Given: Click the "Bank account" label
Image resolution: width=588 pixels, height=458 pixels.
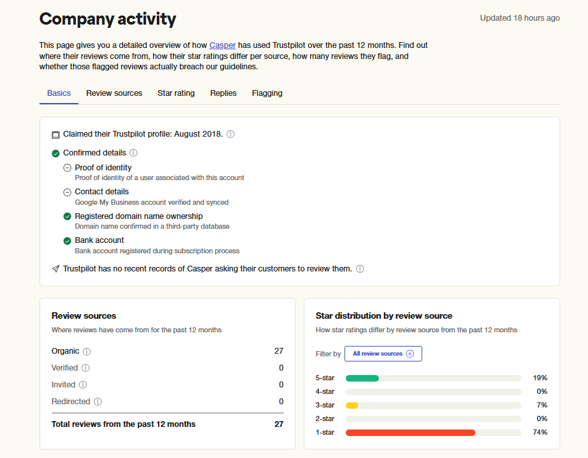Looking at the screenshot, I should point(99,240).
